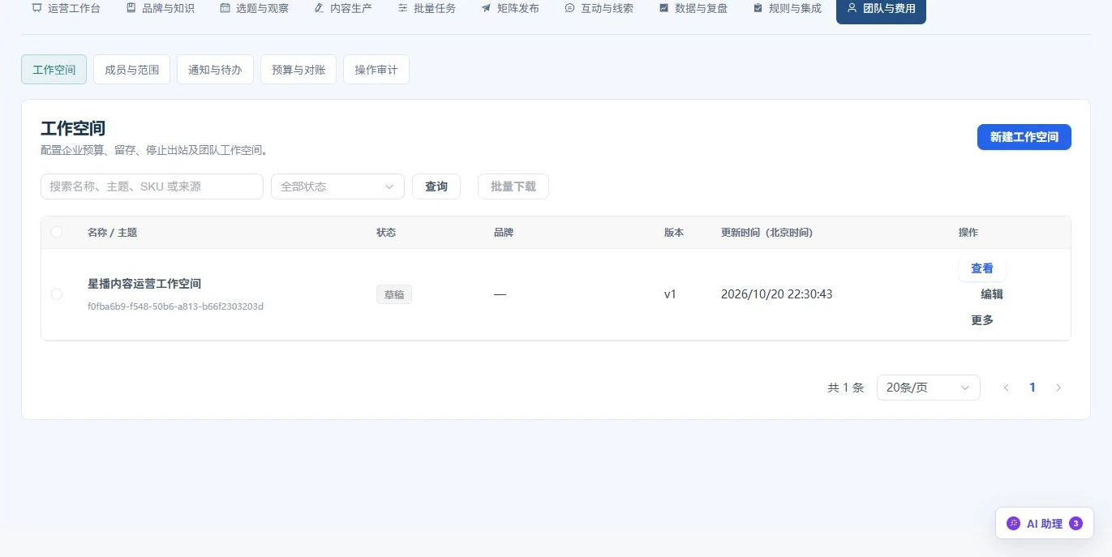Image resolution: width=1112 pixels, height=557 pixels.
Task: Go to previous page arrow
Action: coord(1007,388)
